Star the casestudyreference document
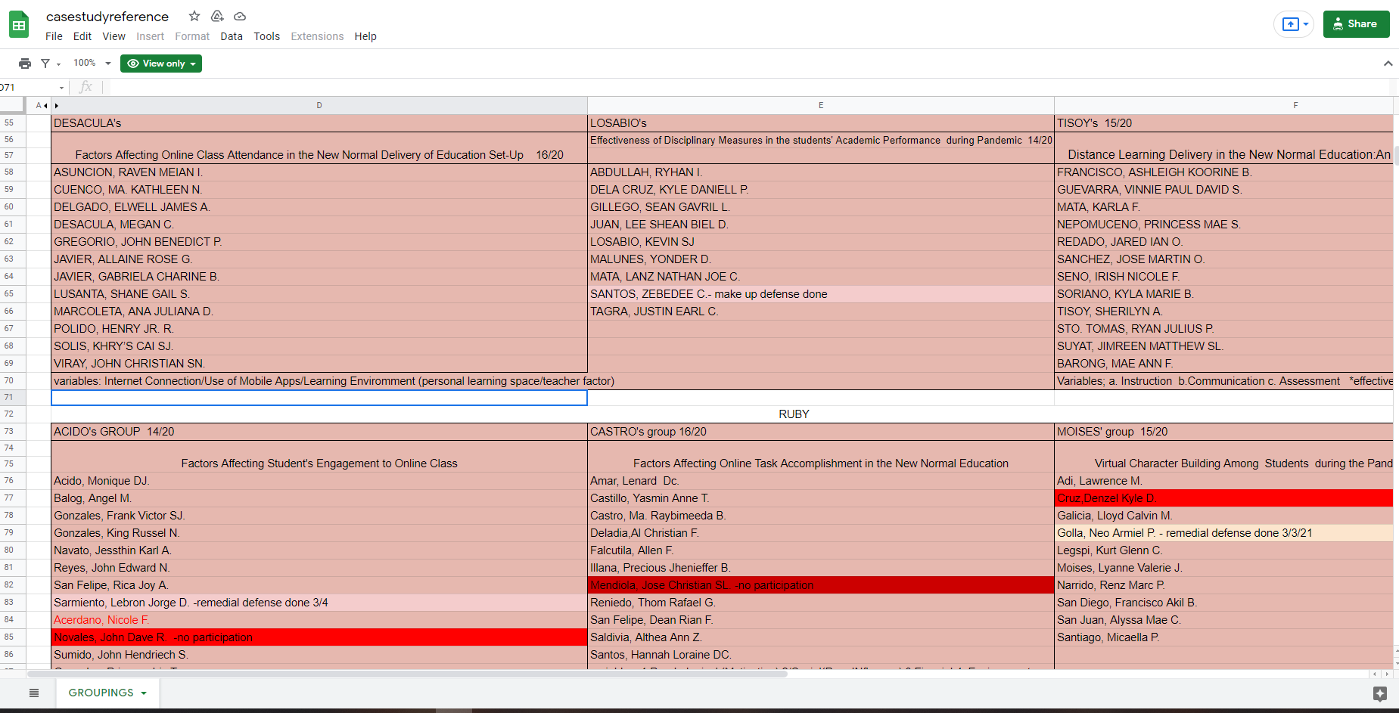This screenshot has height=713, width=1399. tap(194, 16)
